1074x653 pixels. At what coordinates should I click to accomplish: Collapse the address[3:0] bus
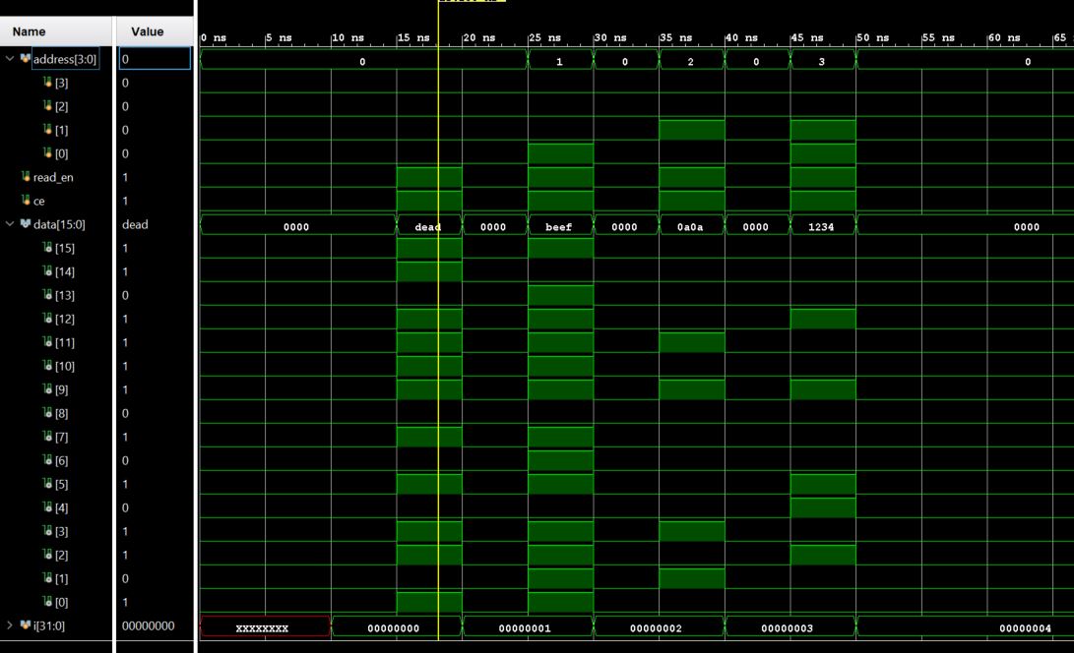click(x=10, y=59)
